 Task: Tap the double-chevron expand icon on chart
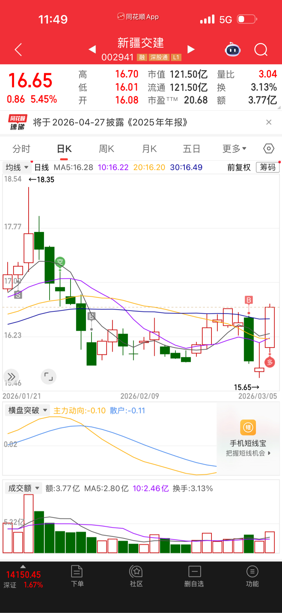click(x=11, y=376)
